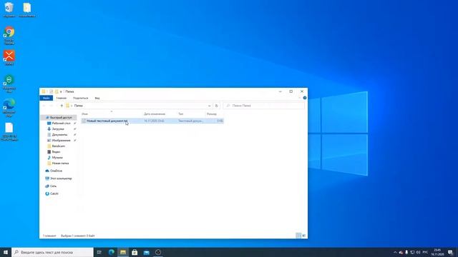Open the volume control in the system tray
The image size is (458, 257).
point(418,252)
